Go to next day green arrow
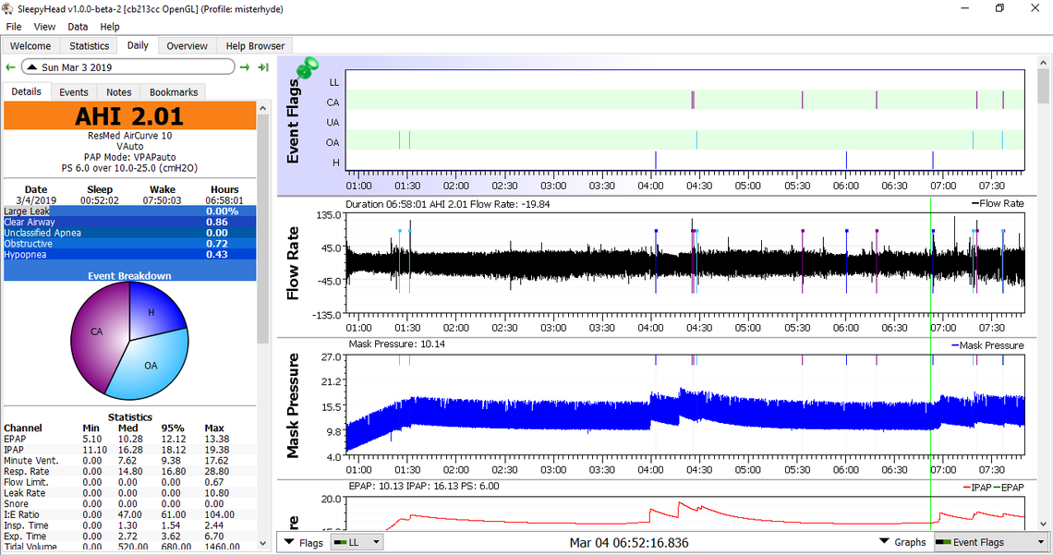1053x555 pixels. [245, 67]
